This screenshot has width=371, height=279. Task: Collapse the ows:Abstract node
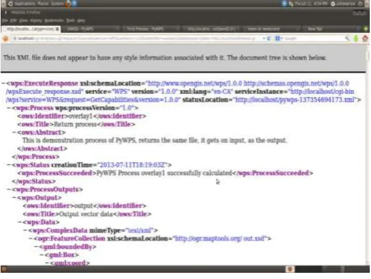[x=14, y=133]
